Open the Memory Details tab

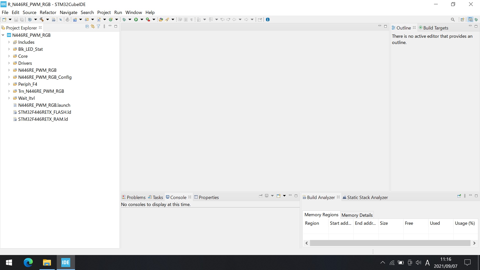(x=357, y=215)
